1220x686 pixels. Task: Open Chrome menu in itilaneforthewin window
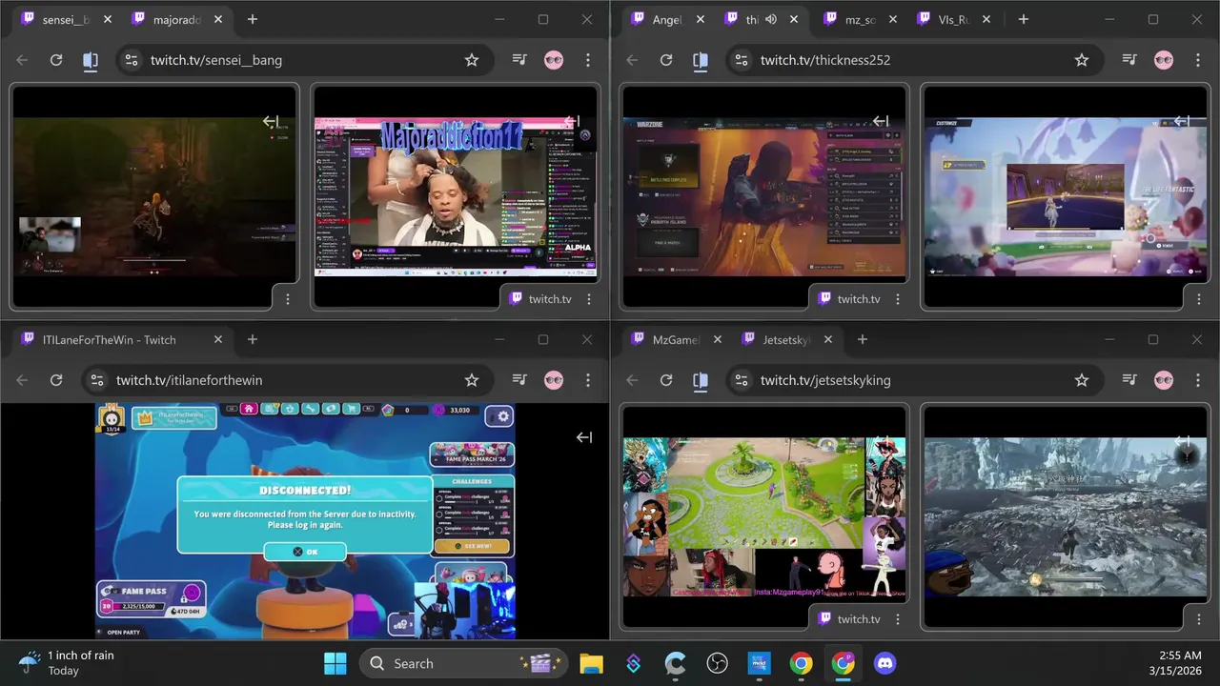(x=588, y=380)
